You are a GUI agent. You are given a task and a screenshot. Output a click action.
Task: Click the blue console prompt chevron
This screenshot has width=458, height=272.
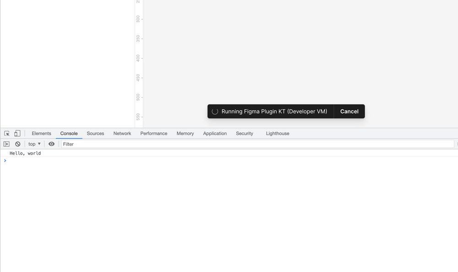pos(5,161)
